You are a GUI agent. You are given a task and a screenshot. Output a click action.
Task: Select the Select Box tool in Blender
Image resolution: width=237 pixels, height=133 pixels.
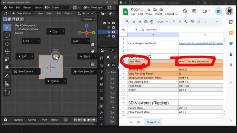point(7,27)
